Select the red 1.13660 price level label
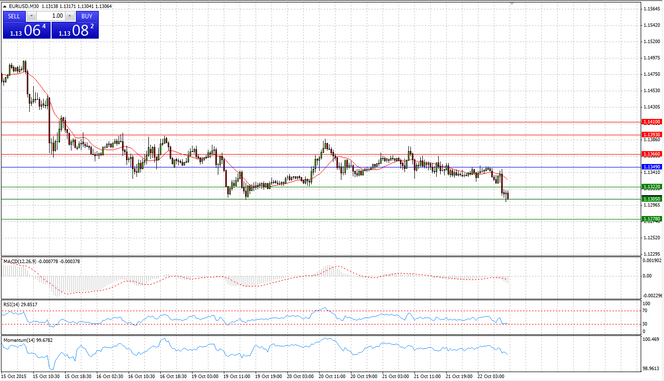664x381 pixels. point(651,154)
